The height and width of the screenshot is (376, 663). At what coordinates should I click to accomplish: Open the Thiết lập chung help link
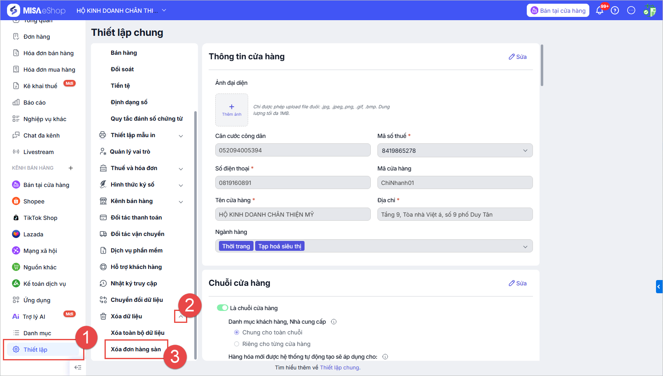tap(340, 367)
